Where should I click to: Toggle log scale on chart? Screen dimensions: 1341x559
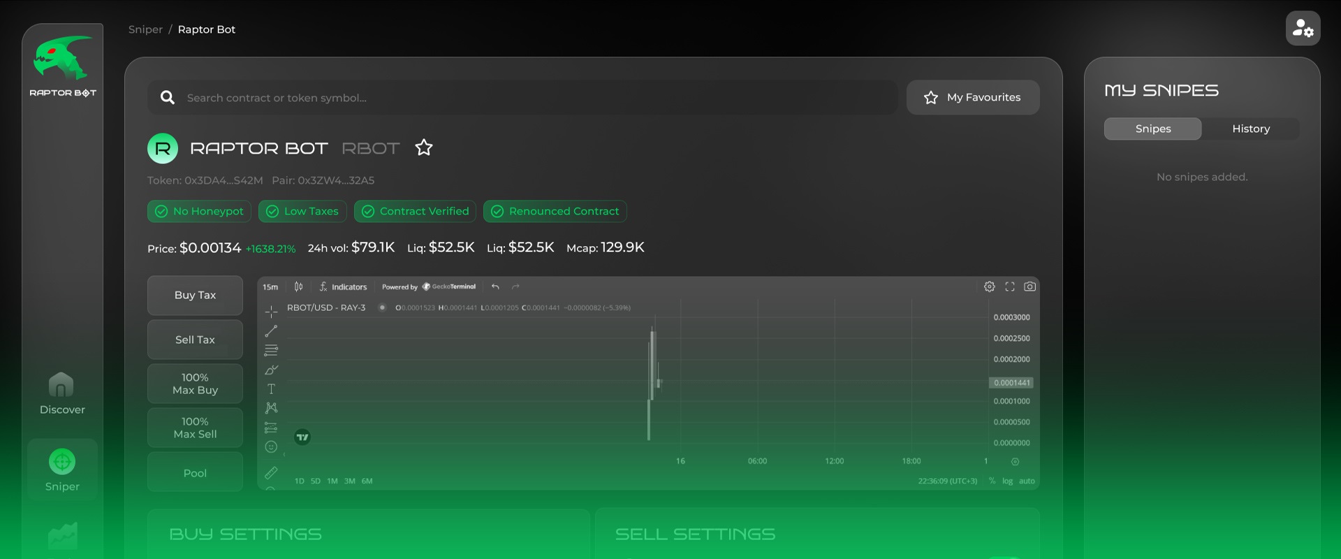1007,481
